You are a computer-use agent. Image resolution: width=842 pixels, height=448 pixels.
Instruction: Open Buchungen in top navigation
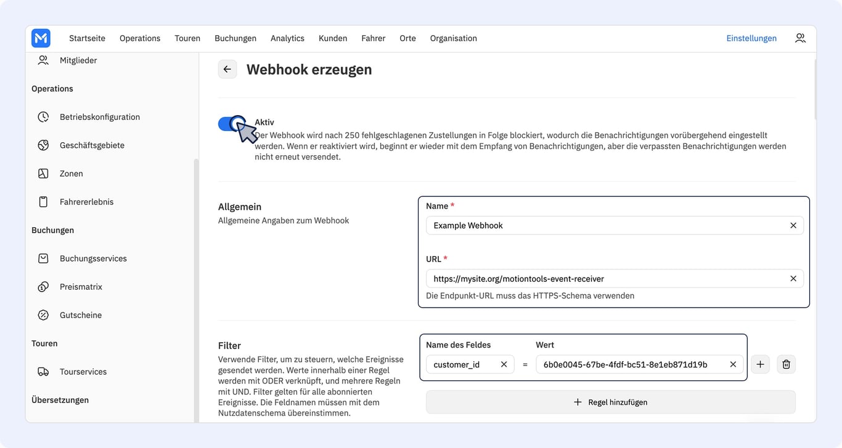(235, 38)
